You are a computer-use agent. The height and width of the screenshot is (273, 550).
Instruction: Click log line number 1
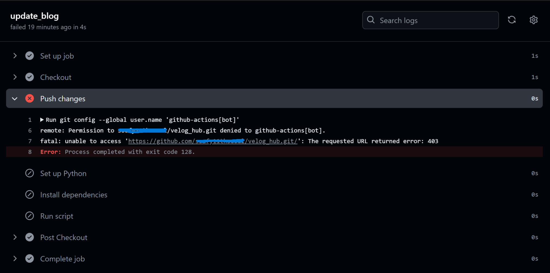click(30, 120)
